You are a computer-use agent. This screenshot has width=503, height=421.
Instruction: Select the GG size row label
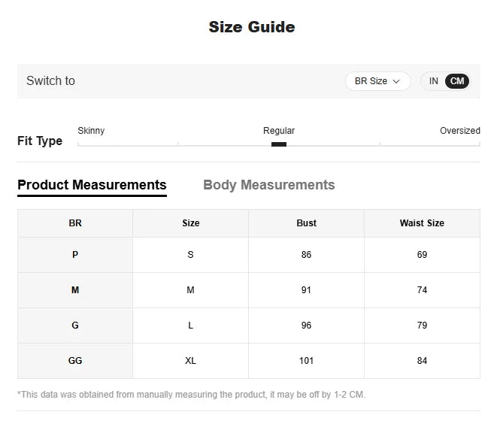(75, 361)
